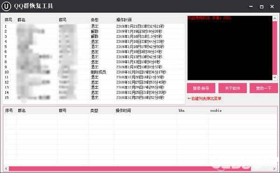The image size is (280, 173).
Task: Click the U logo in title bar
Action: [7, 6]
